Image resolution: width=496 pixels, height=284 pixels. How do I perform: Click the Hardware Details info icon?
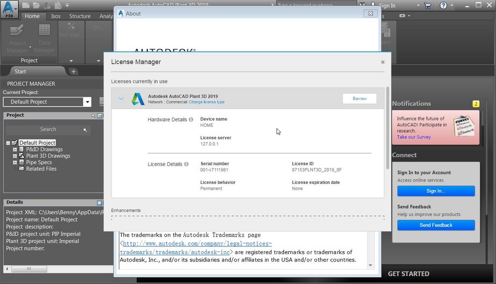coord(191,119)
